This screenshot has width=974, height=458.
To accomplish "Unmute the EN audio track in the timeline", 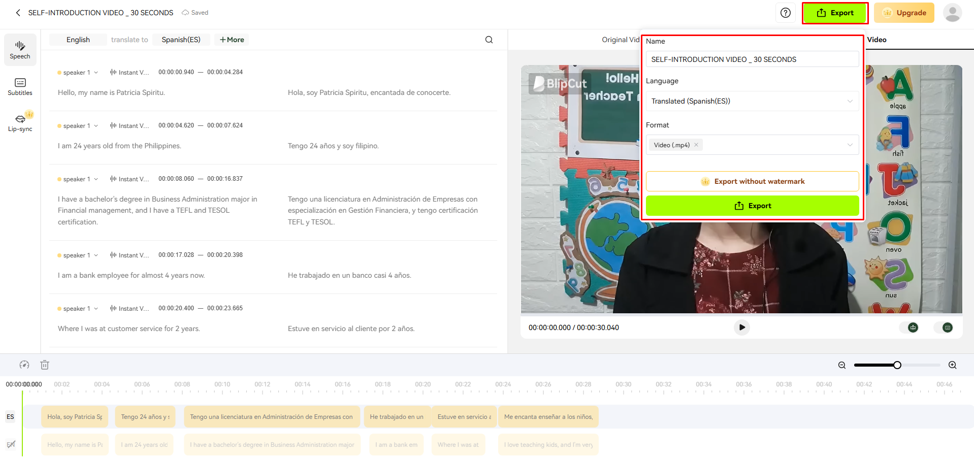I will click(11, 444).
